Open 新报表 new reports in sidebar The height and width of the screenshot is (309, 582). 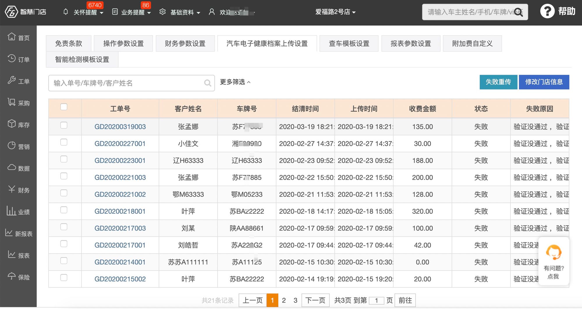(18, 233)
